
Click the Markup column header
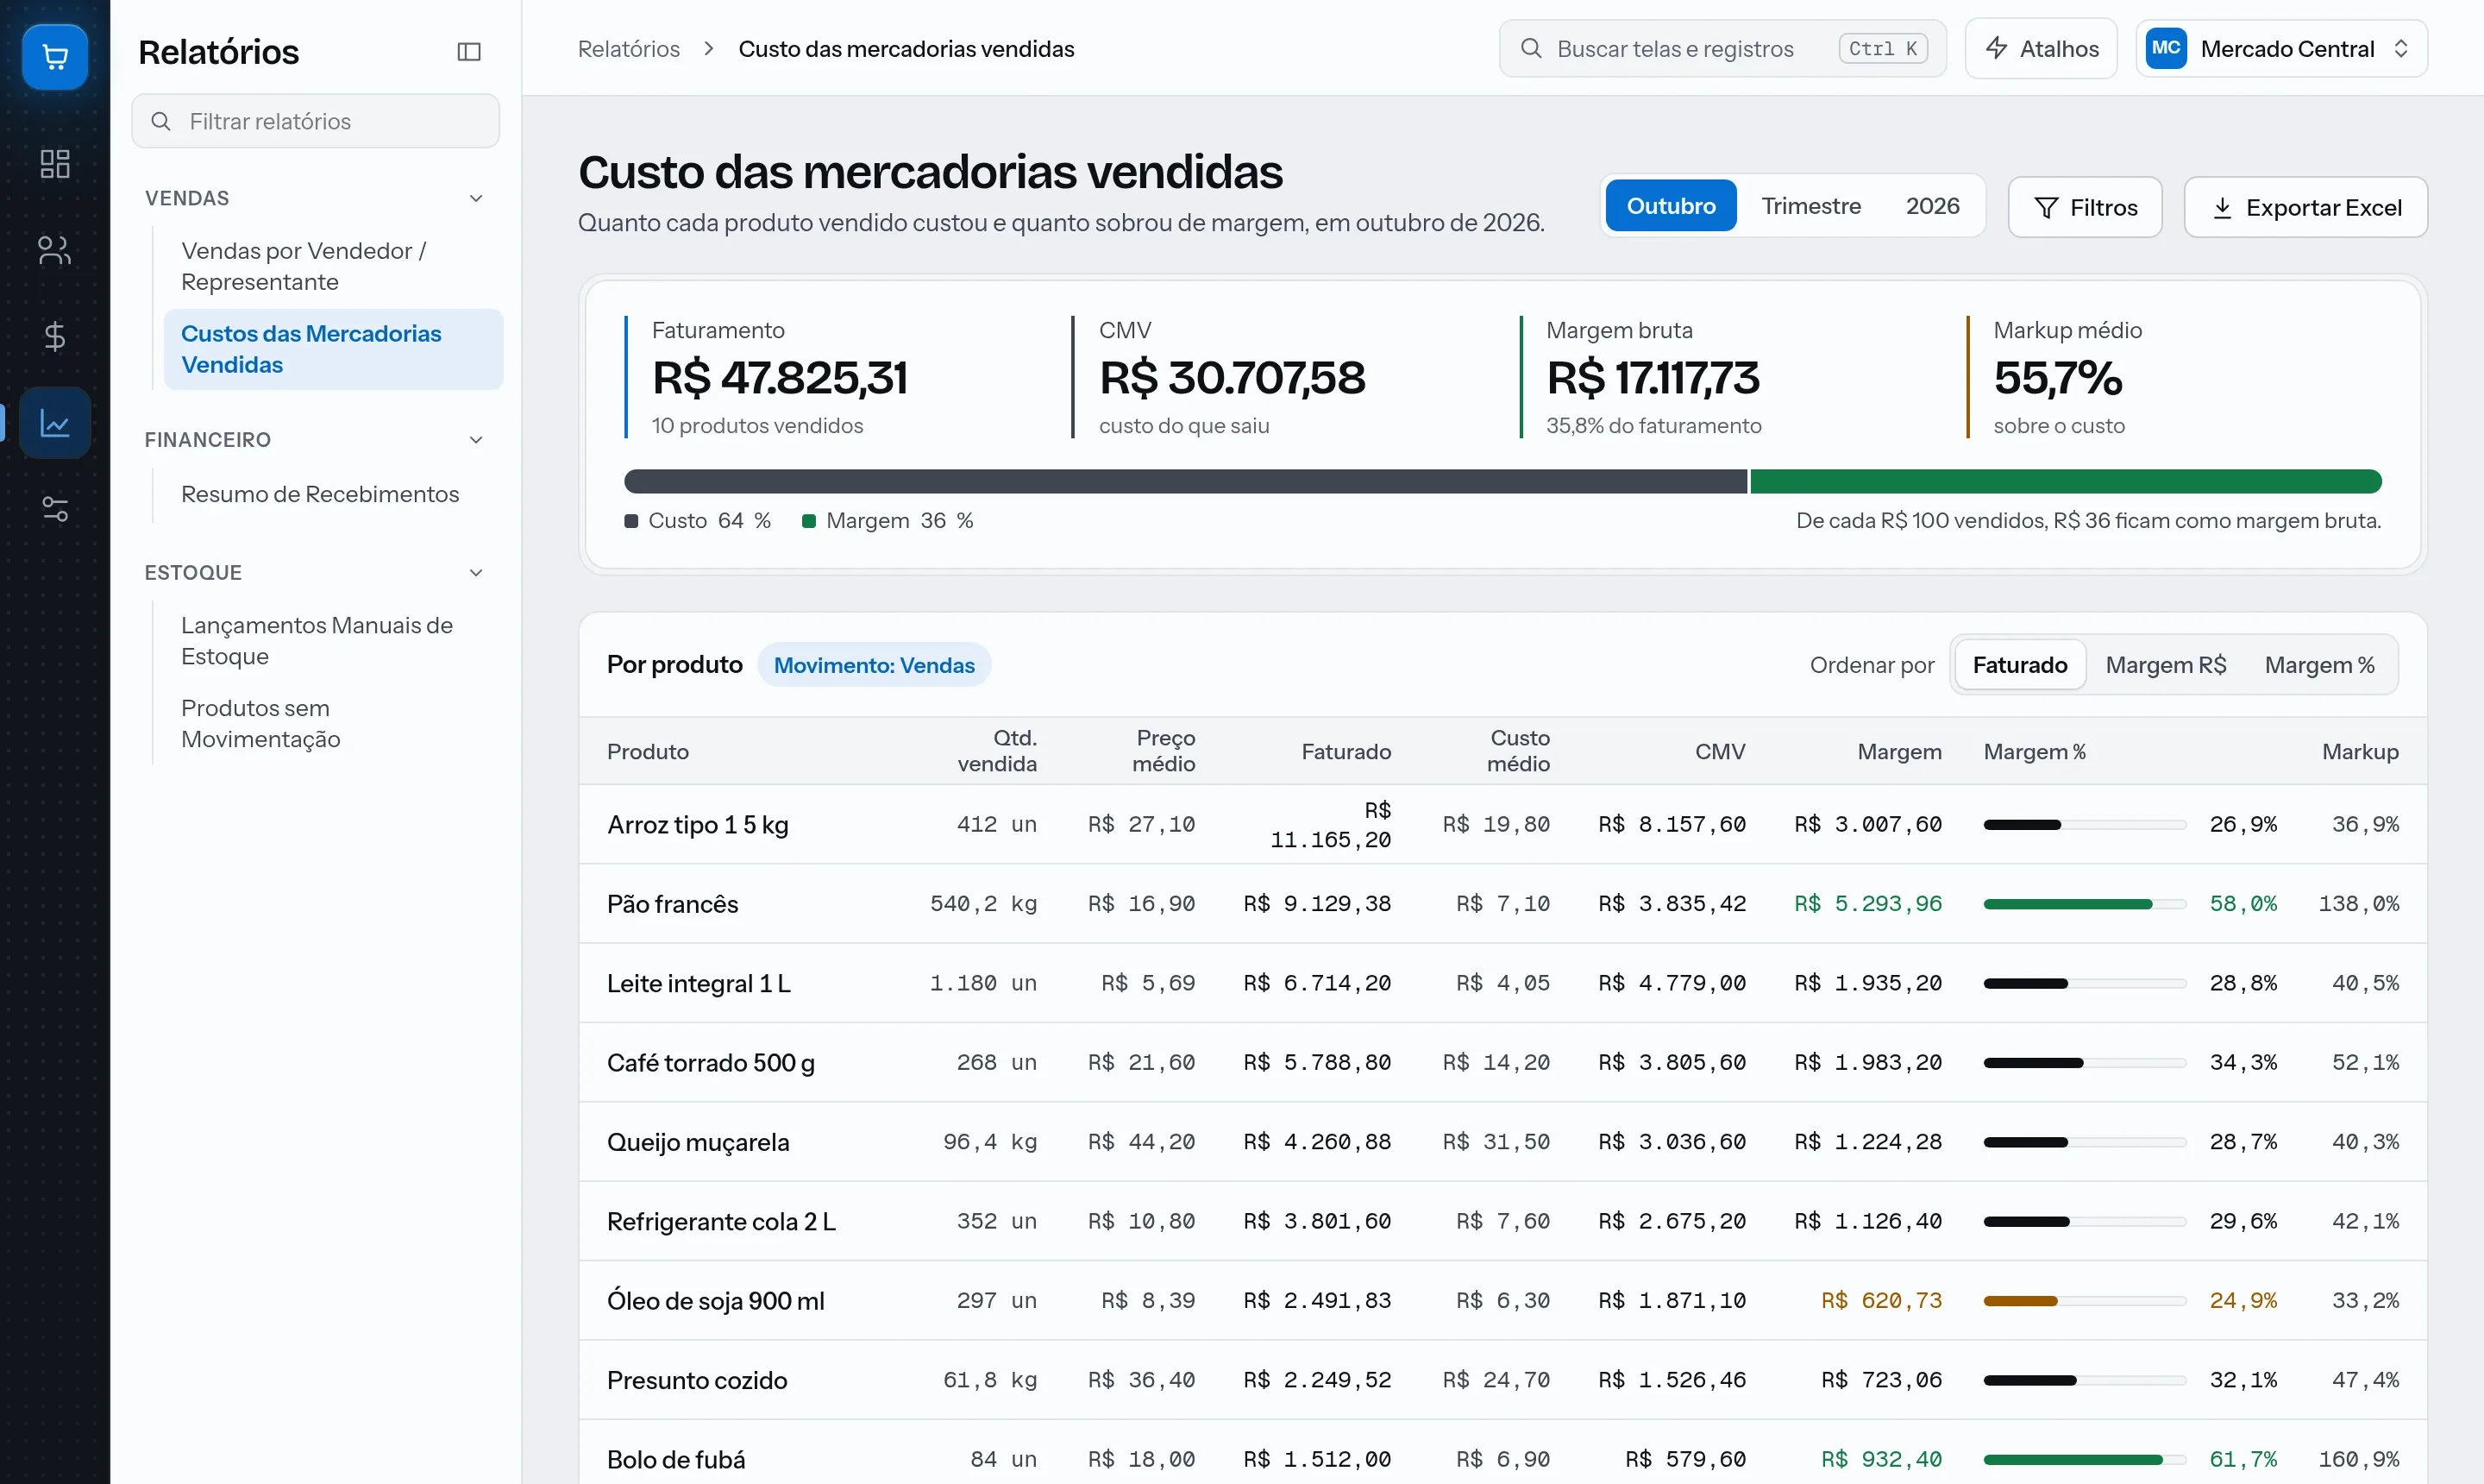click(x=2360, y=752)
